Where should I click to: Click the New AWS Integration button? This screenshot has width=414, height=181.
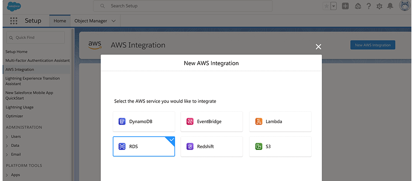click(x=373, y=45)
